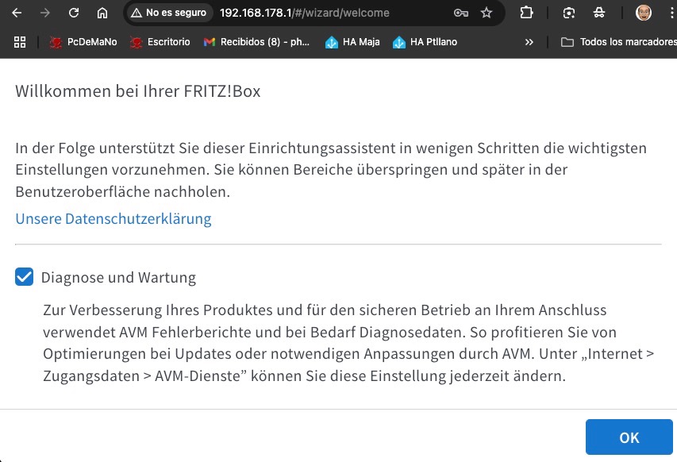Reload the FRITZ!Box page

pos(74,13)
